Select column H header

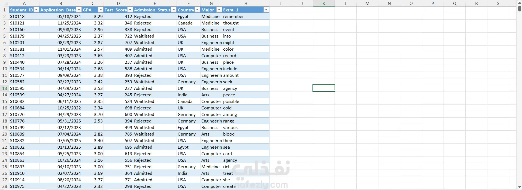coord(246,3)
